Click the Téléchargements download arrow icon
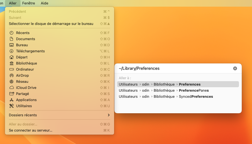252x144 pixels. click(x=11, y=51)
